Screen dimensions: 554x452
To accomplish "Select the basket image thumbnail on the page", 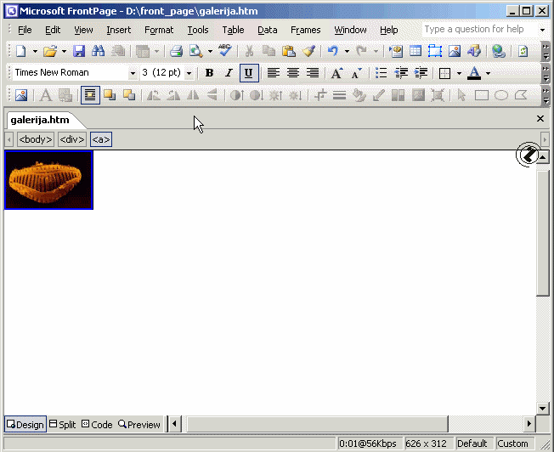I will pos(48,180).
